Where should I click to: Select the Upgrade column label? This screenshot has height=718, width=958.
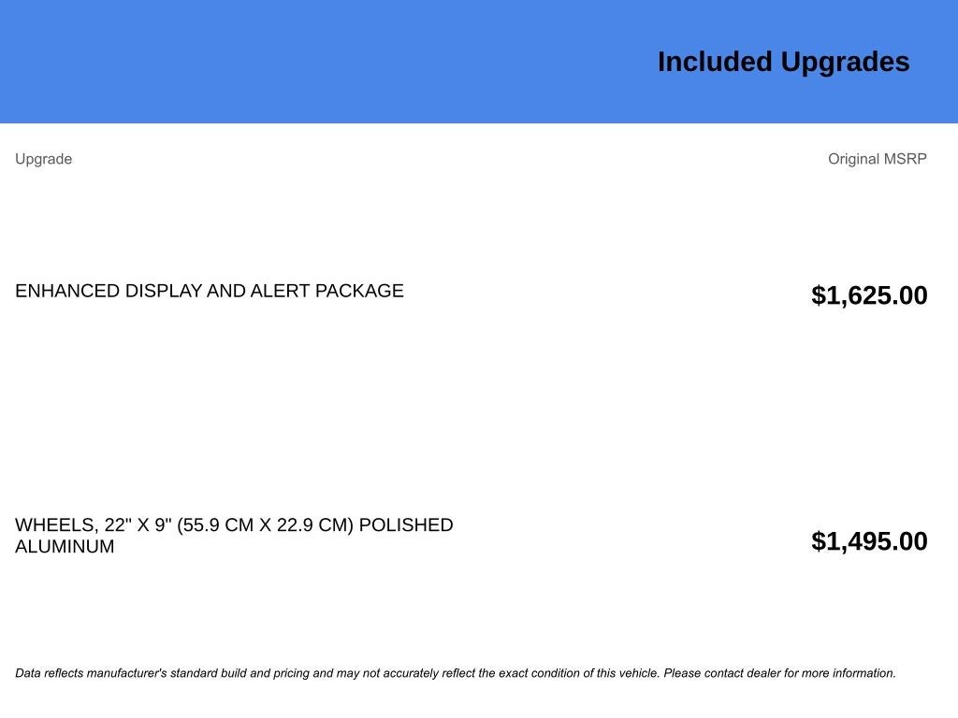[x=43, y=159]
